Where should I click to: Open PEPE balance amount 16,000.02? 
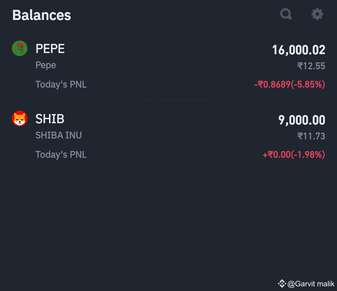299,50
